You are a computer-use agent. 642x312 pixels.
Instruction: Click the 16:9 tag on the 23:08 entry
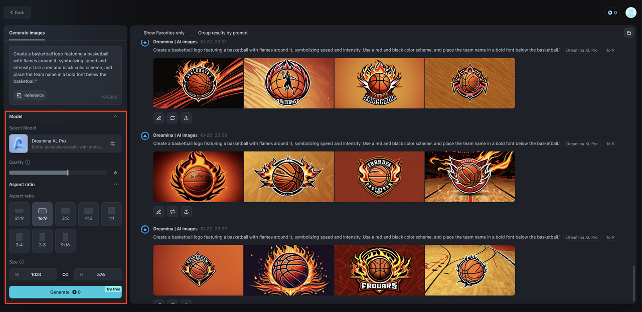click(610, 144)
